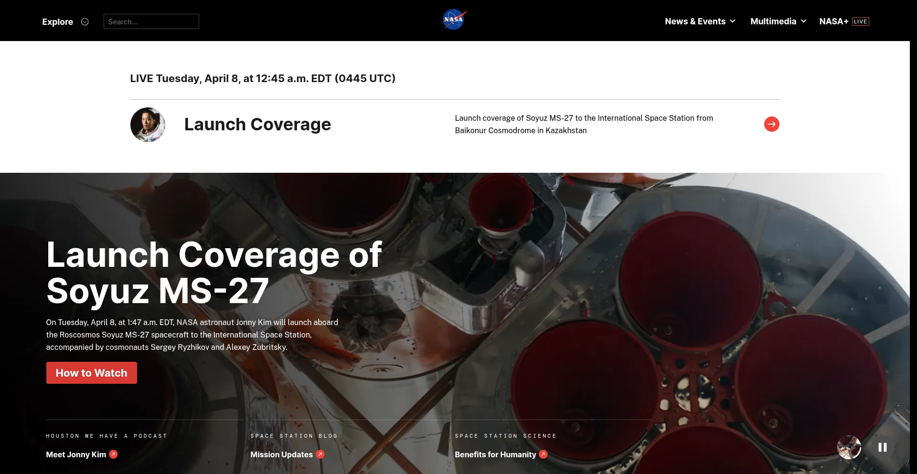Click the red arrow beside Launch Coverage

(771, 124)
